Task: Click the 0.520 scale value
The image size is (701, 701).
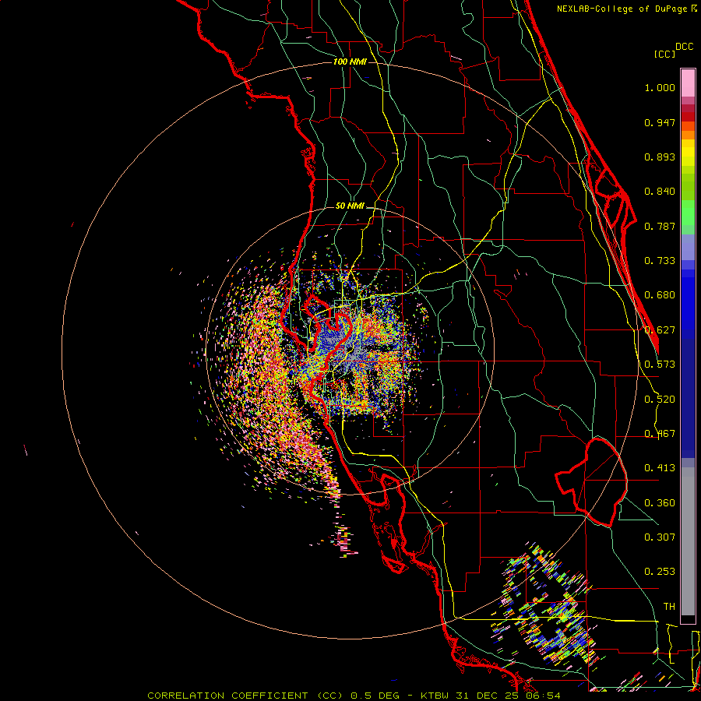Action: tap(660, 400)
